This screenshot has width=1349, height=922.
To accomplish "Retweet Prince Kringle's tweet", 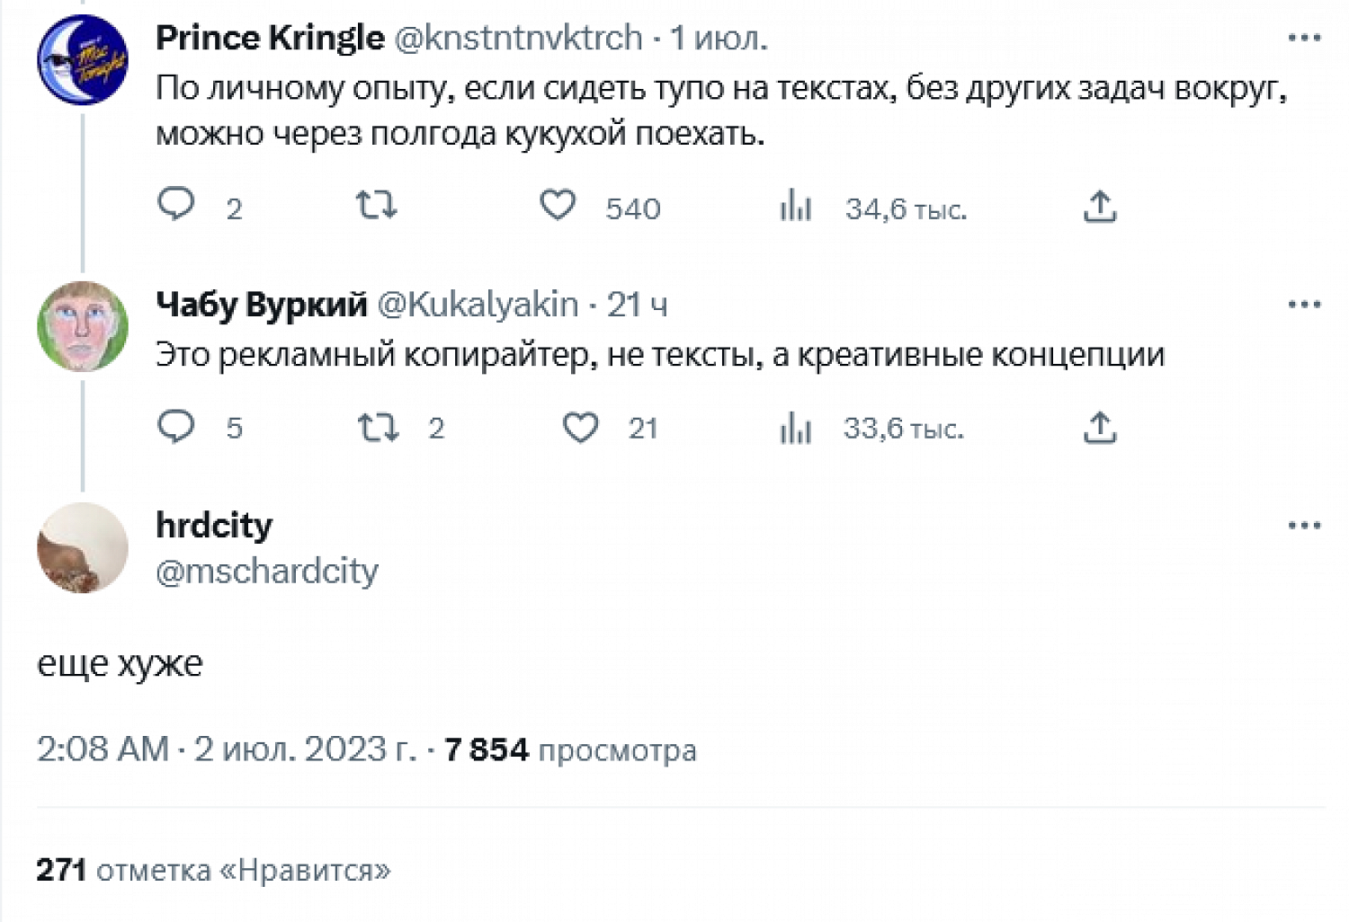I will pos(376,206).
